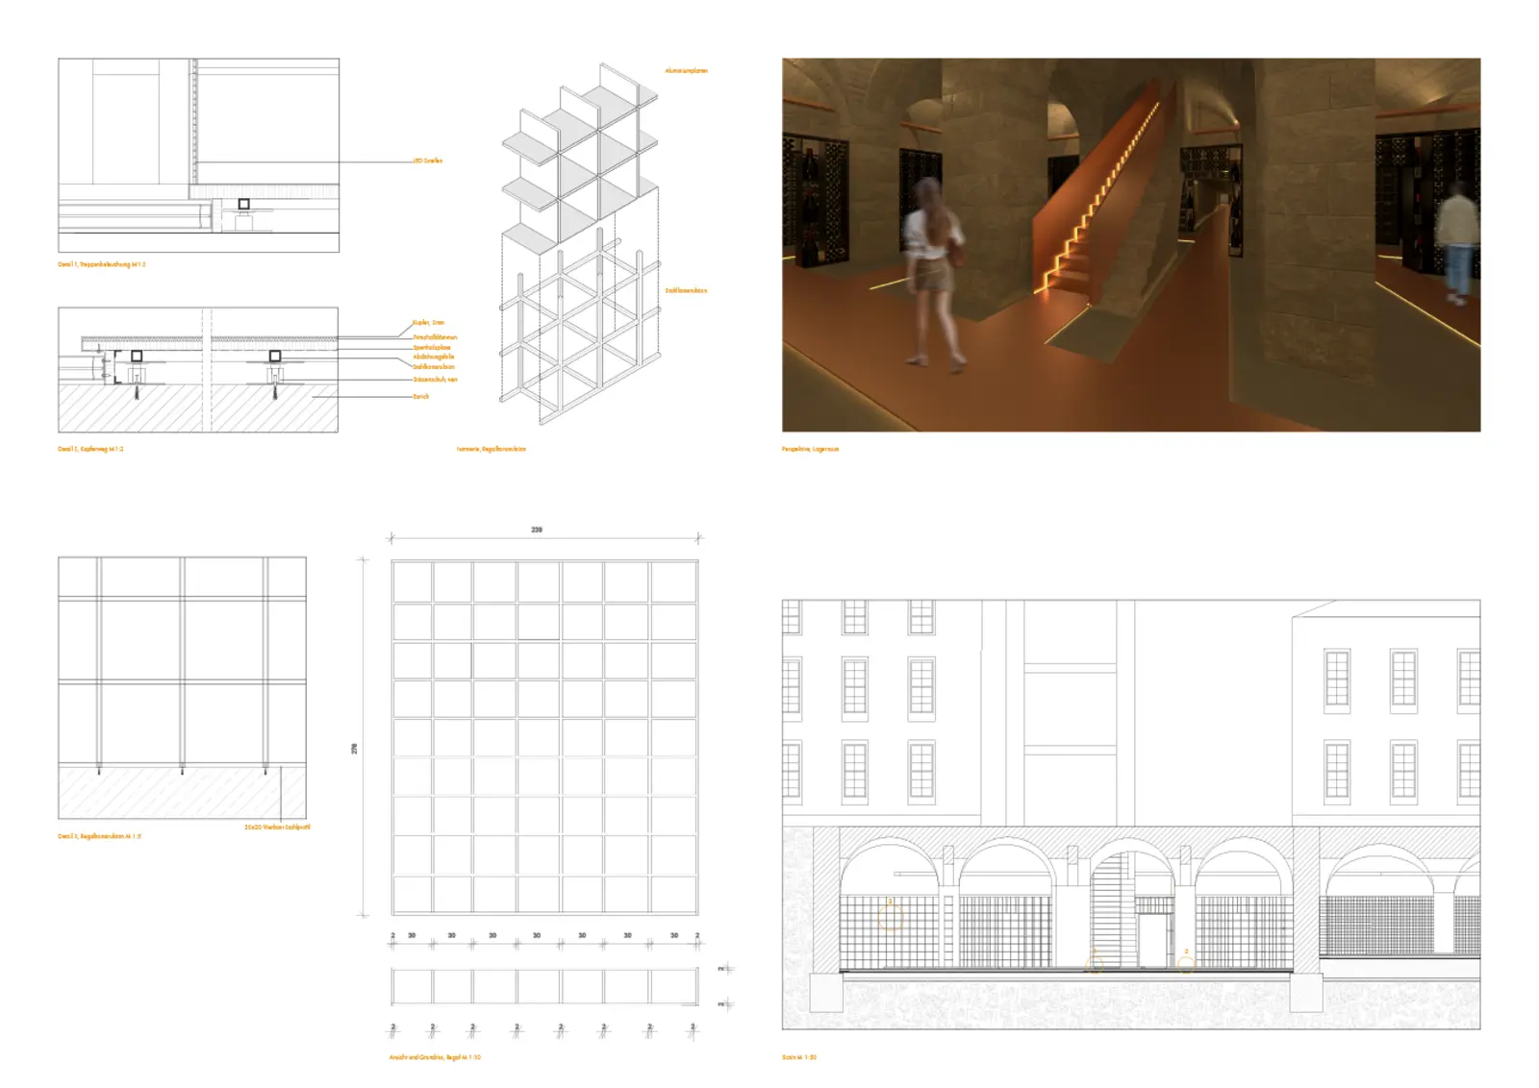This screenshot has width=1539, height=1088.
Task: Click the Aluminiumplatten label beside the isometric
Action: point(686,71)
